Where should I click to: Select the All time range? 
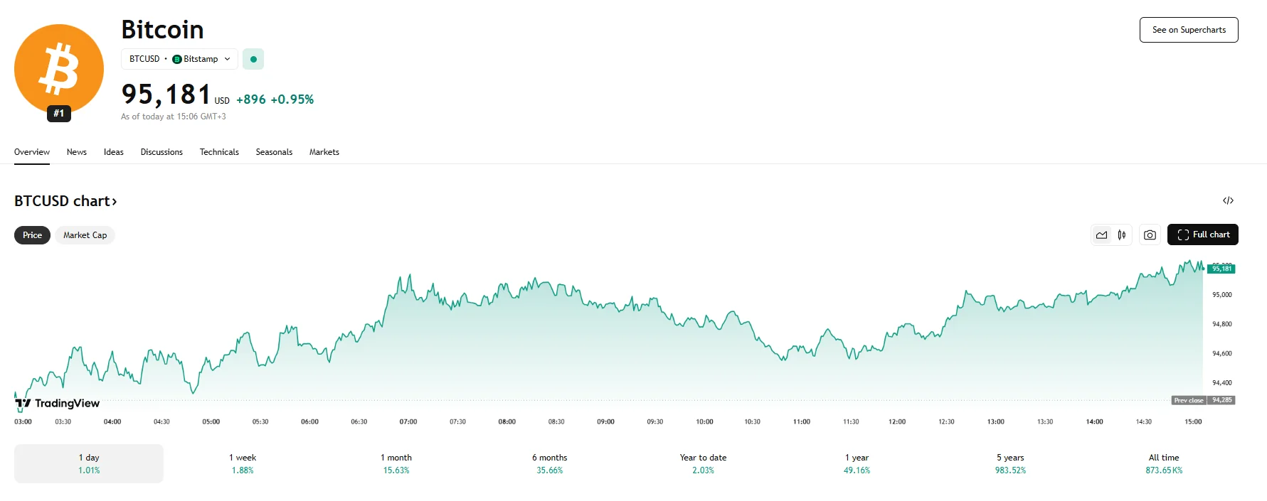pyautogui.click(x=1164, y=463)
